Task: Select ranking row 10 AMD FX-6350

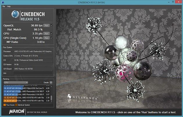Action: click(27, 88)
